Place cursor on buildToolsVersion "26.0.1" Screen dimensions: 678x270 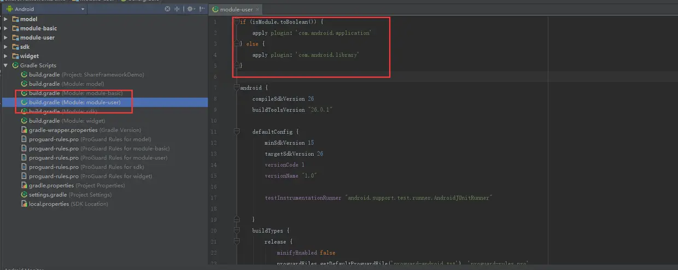pyautogui.click(x=293, y=110)
